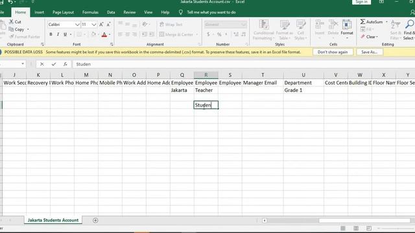This screenshot has height=233, width=415.
Task: Open the Merge & Center dropdown arrow
Action: [197, 34]
